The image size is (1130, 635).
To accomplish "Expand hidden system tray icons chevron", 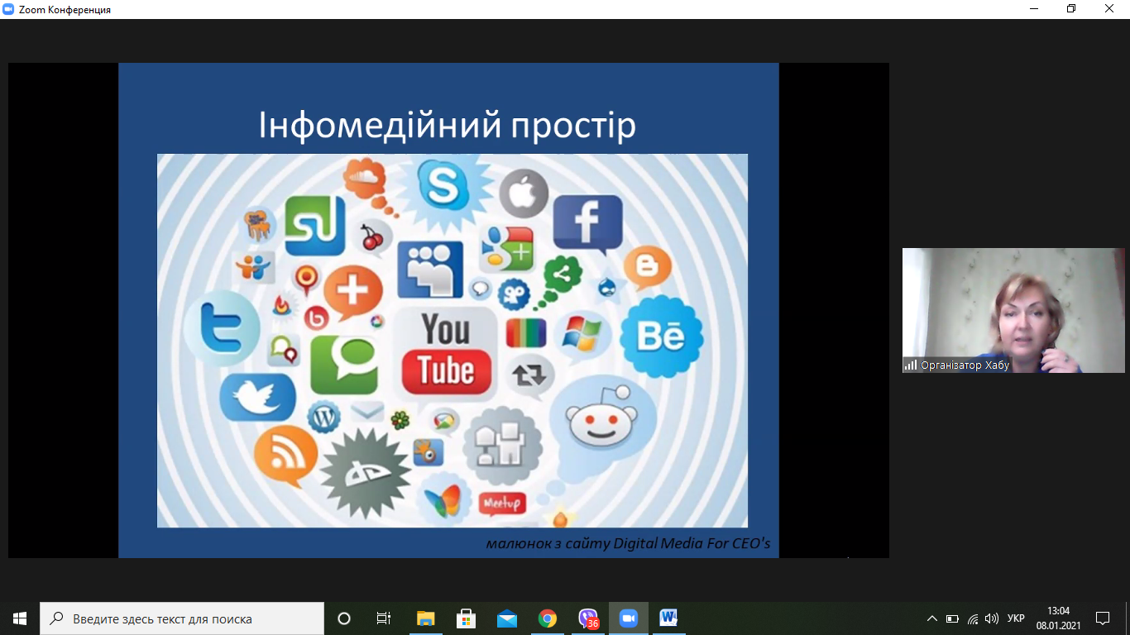I will [x=932, y=618].
